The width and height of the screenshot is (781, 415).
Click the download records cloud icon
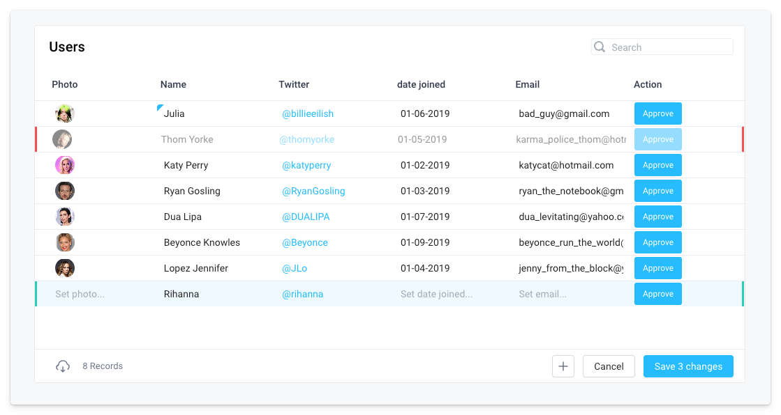click(x=63, y=366)
